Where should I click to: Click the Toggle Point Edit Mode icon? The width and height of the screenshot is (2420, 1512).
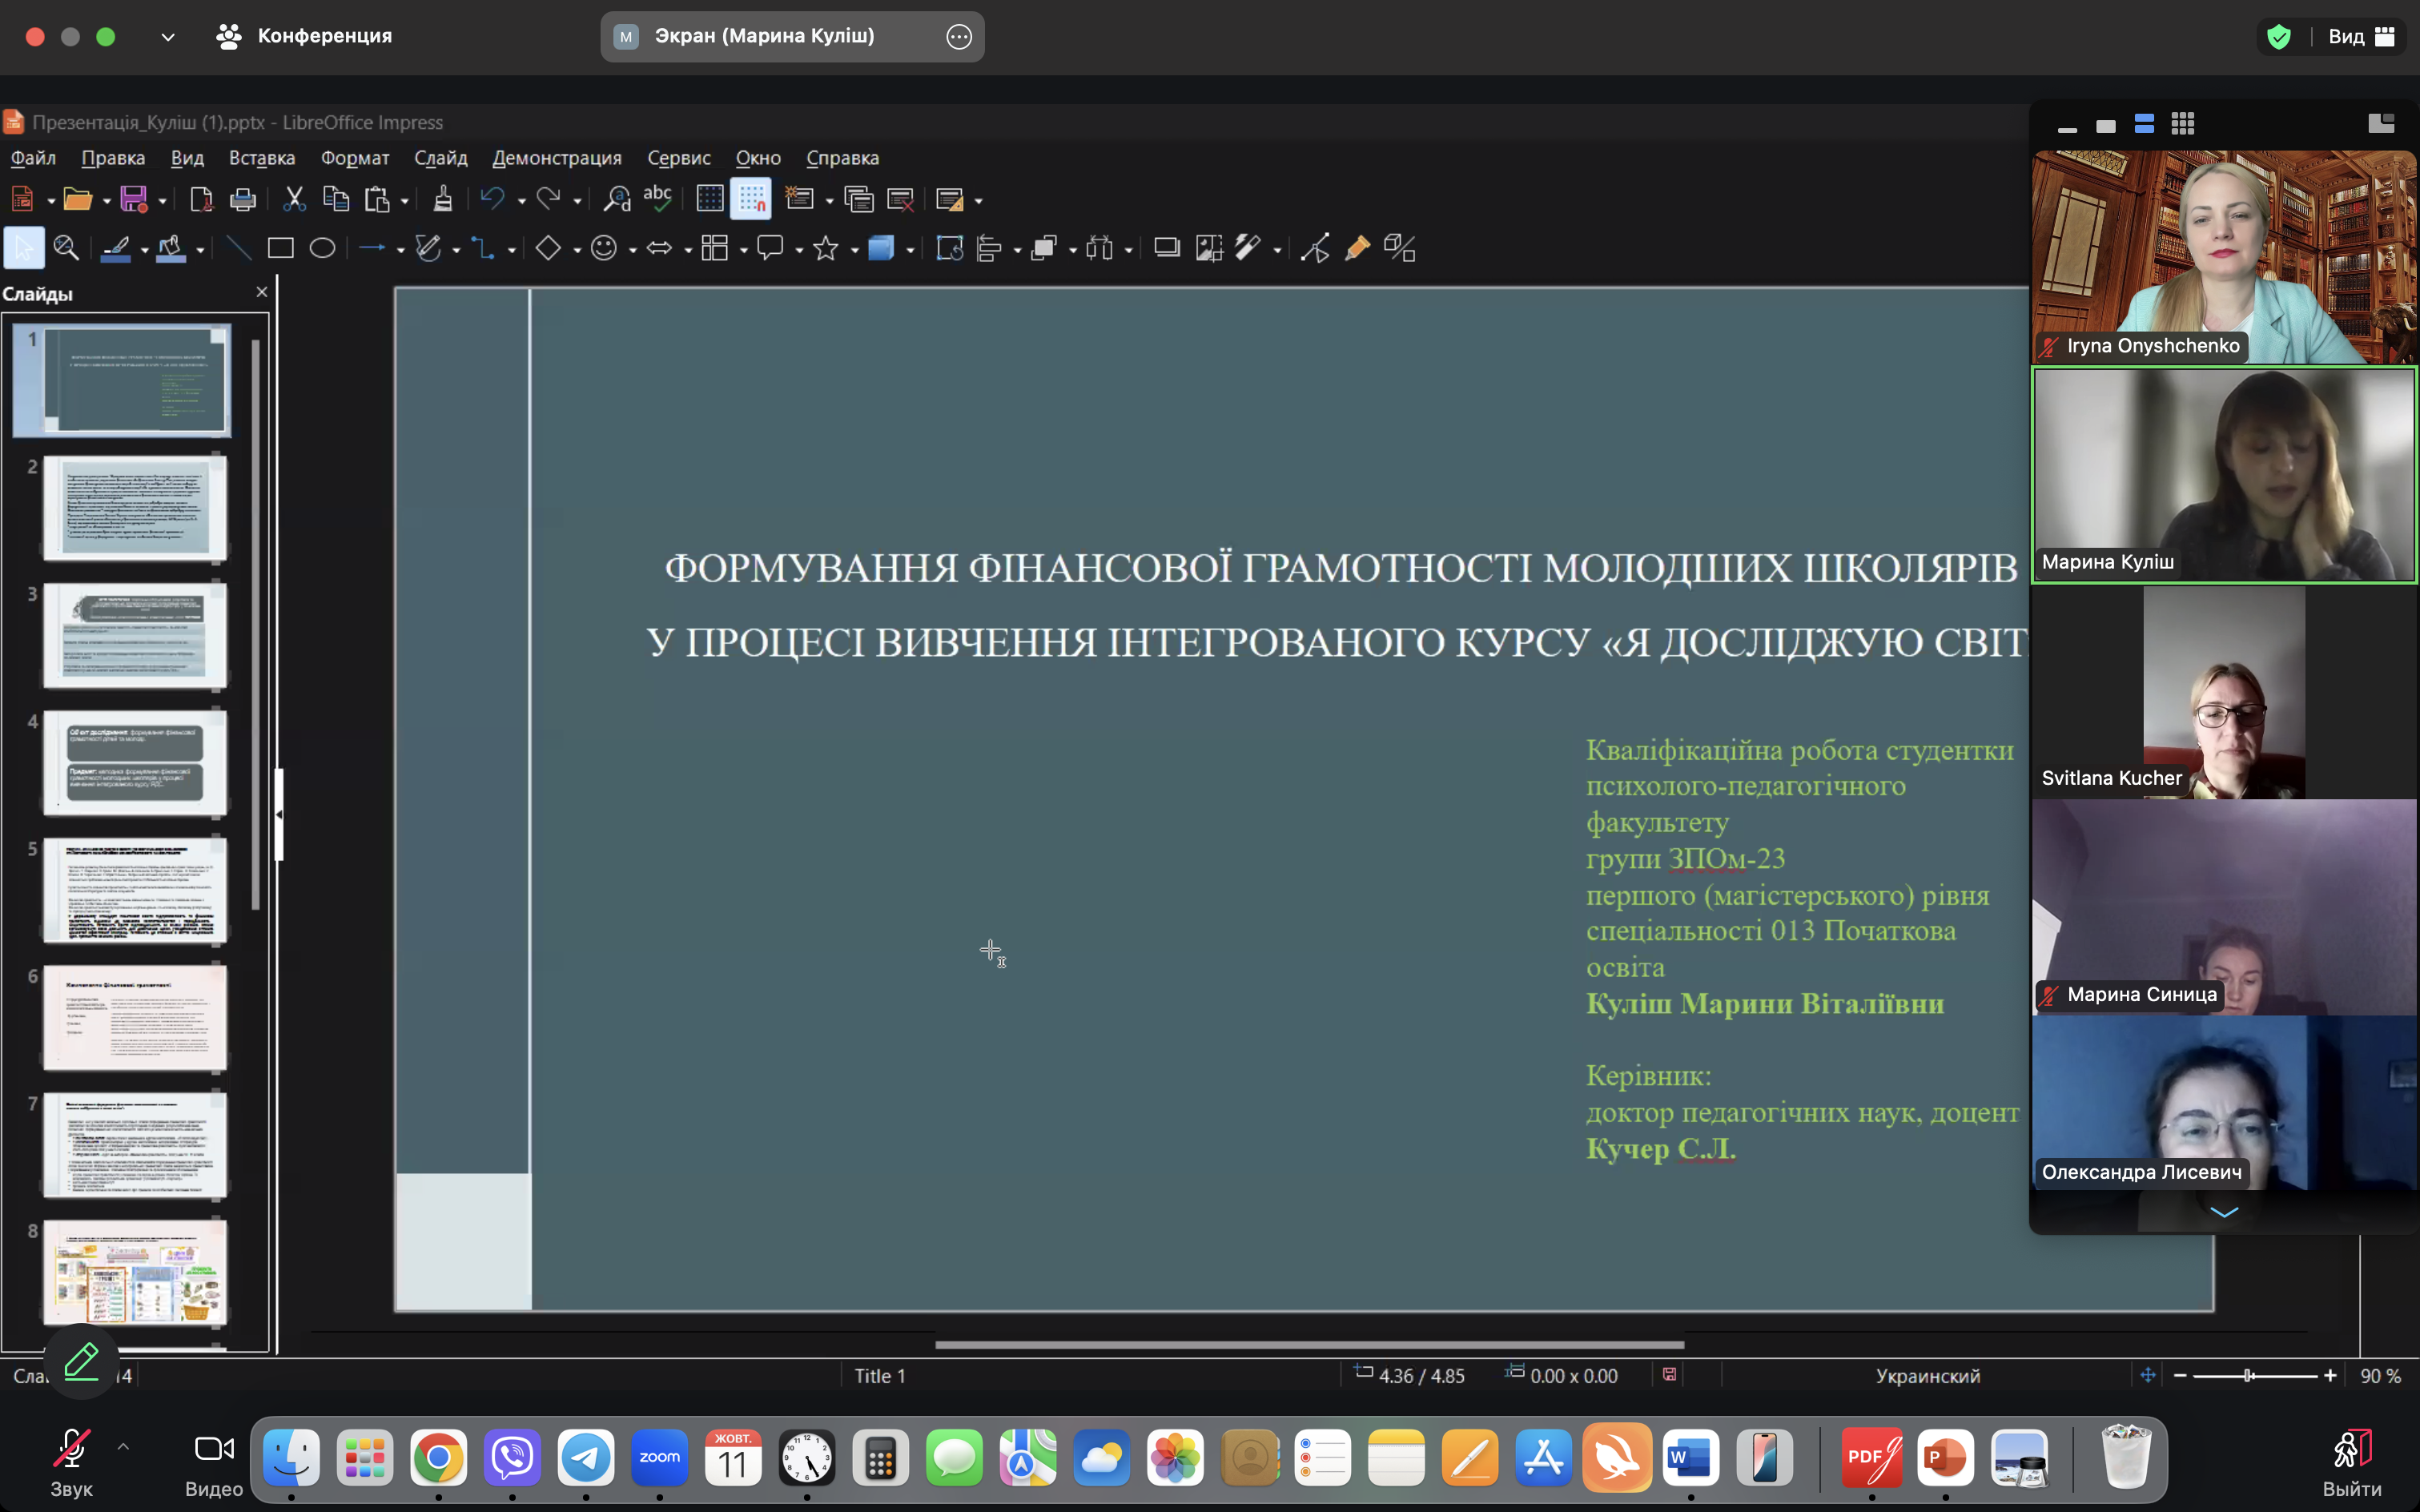pyautogui.click(x=1315, y=248)
